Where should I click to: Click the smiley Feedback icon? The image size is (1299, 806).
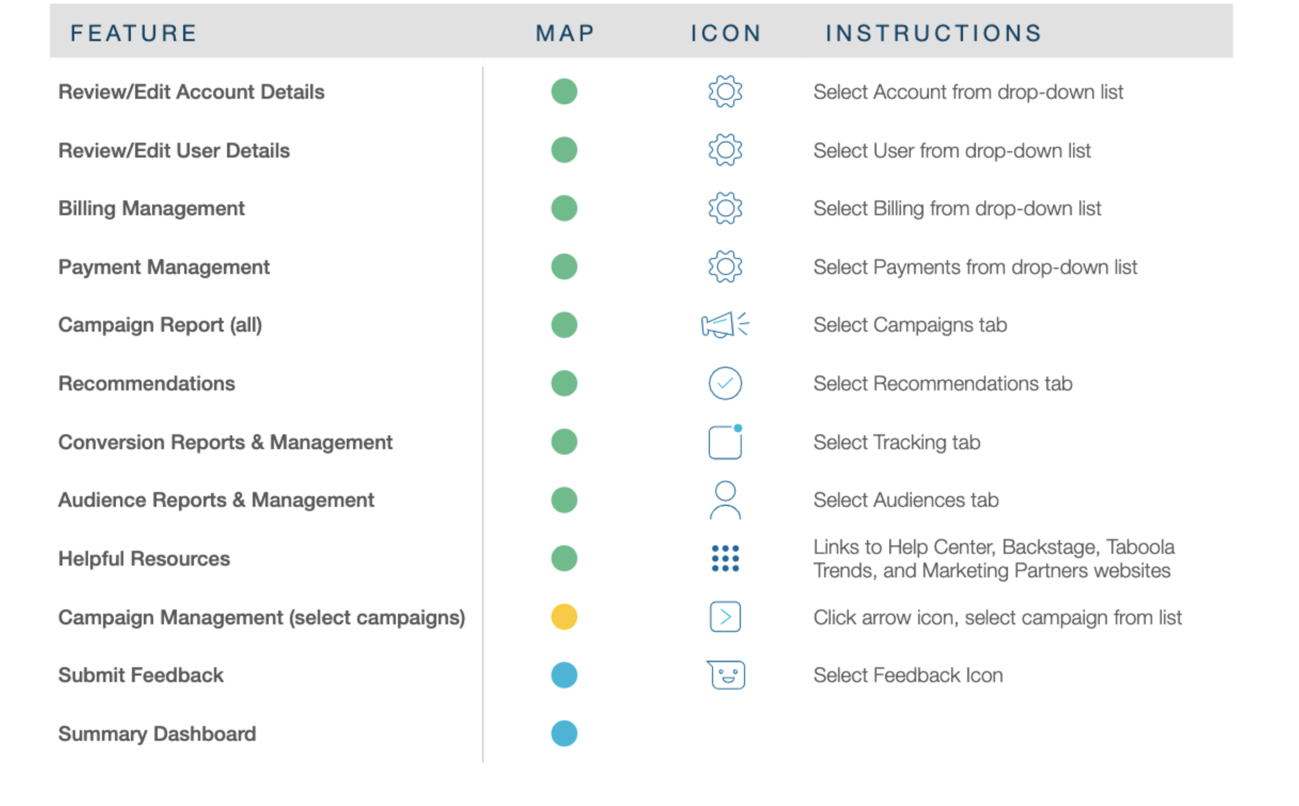726,675
